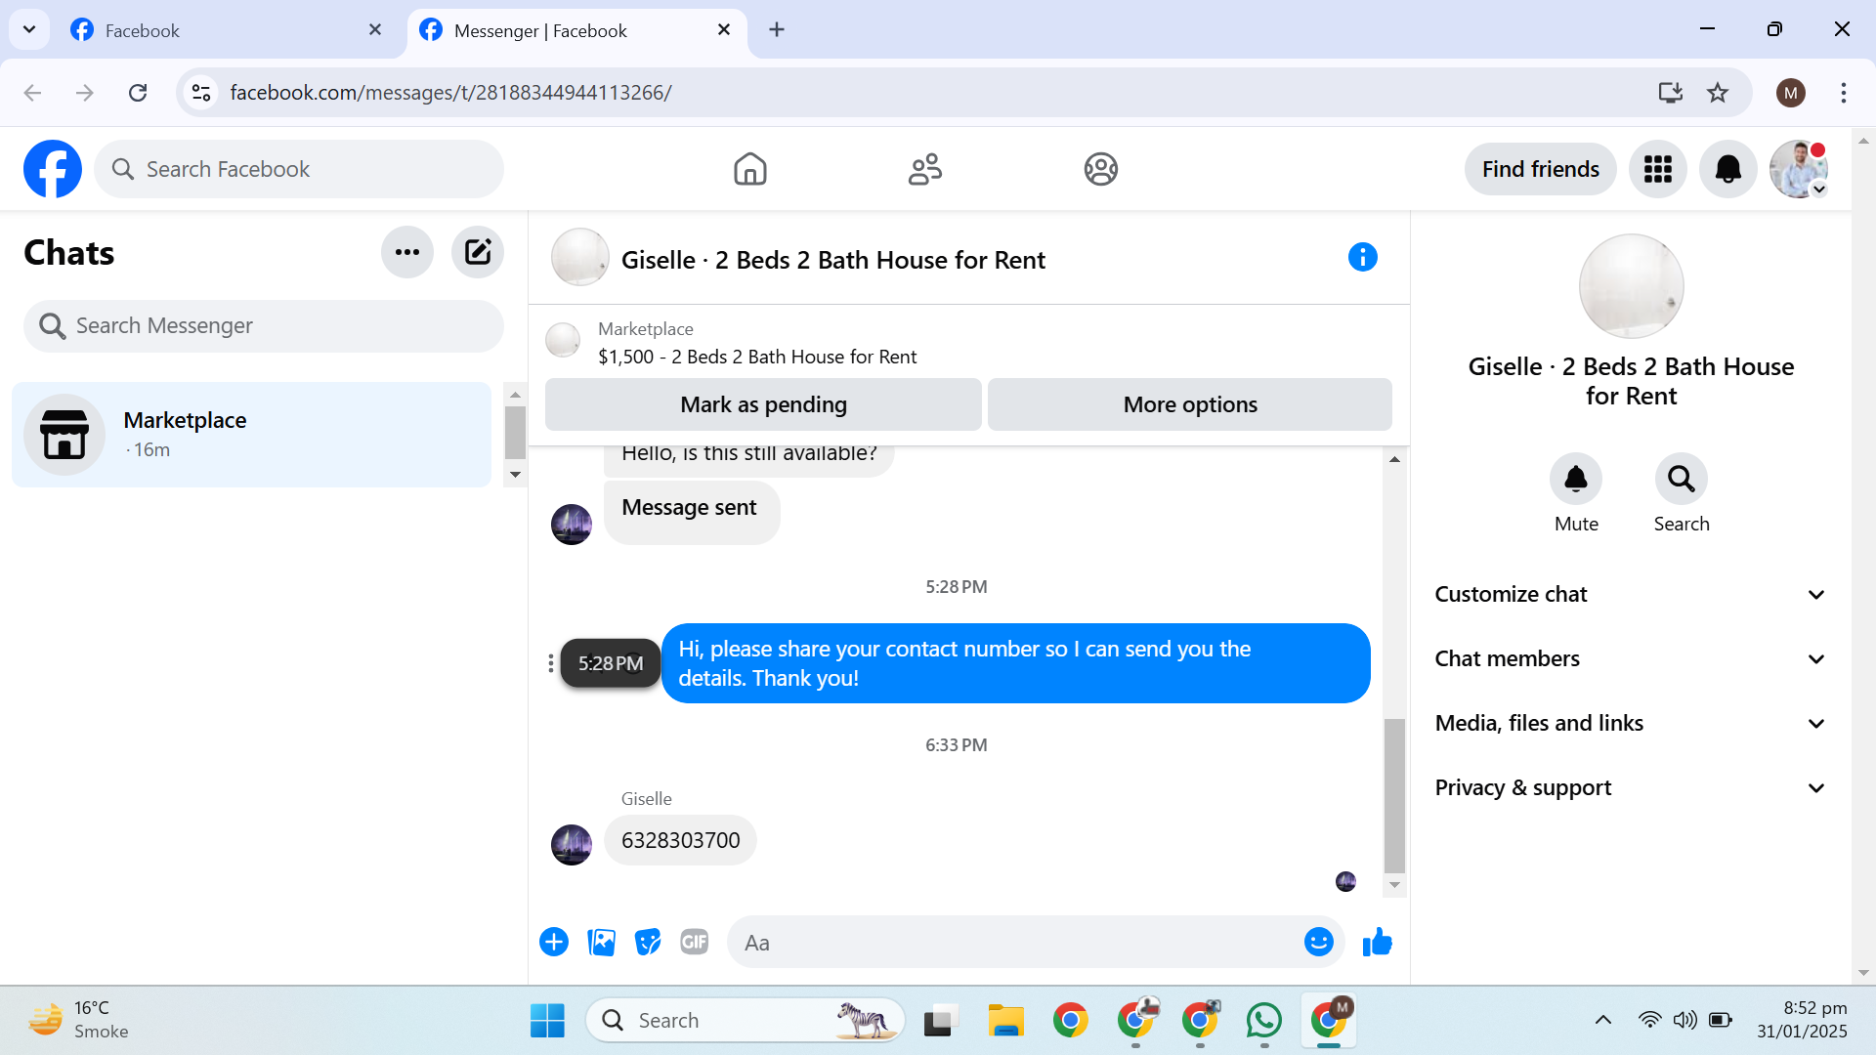The image size is (1876, 1055).
Task: Choose a sticker with sticker icon
Action: 648,942
